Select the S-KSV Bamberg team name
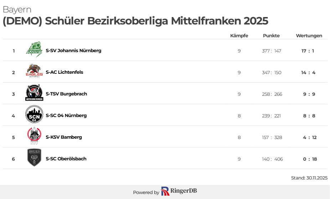The width and height of the screenshot is (330, 199). click(x=64, y=137)
